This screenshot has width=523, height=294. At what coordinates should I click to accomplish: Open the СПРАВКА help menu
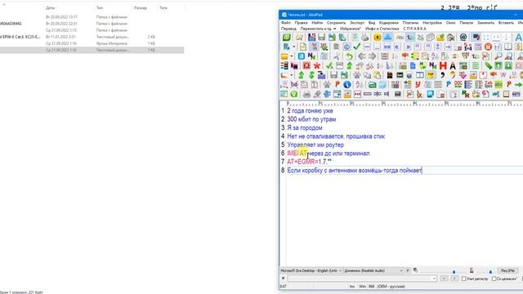click(414, 29)
